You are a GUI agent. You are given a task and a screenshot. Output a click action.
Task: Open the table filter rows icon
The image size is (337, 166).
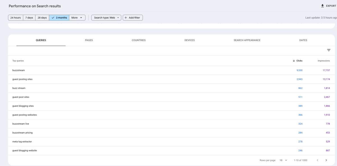329,50
